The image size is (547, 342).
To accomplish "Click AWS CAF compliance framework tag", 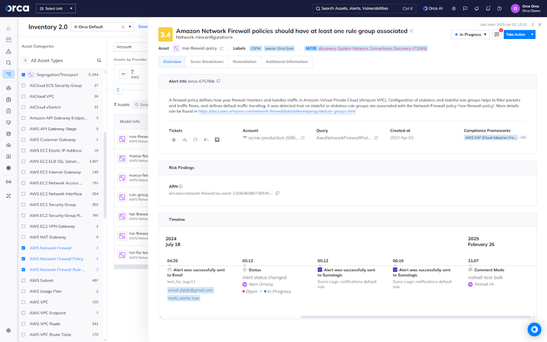I will [490, 137].
